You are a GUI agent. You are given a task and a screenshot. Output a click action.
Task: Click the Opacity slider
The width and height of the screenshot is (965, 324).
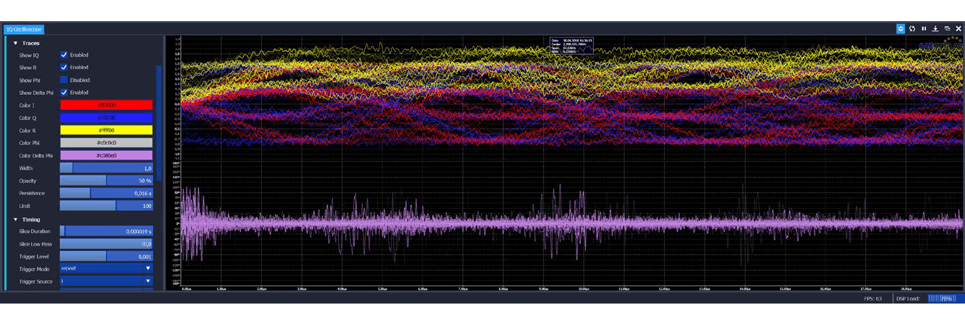coord(106,181)
